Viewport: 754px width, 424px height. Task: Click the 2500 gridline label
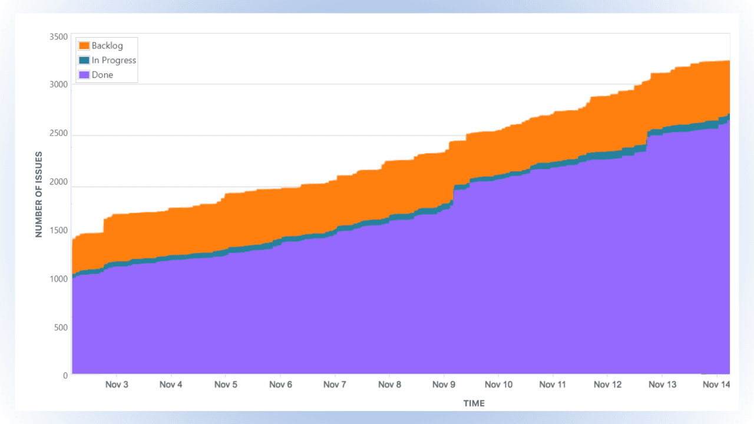click(x=57, y=133)
